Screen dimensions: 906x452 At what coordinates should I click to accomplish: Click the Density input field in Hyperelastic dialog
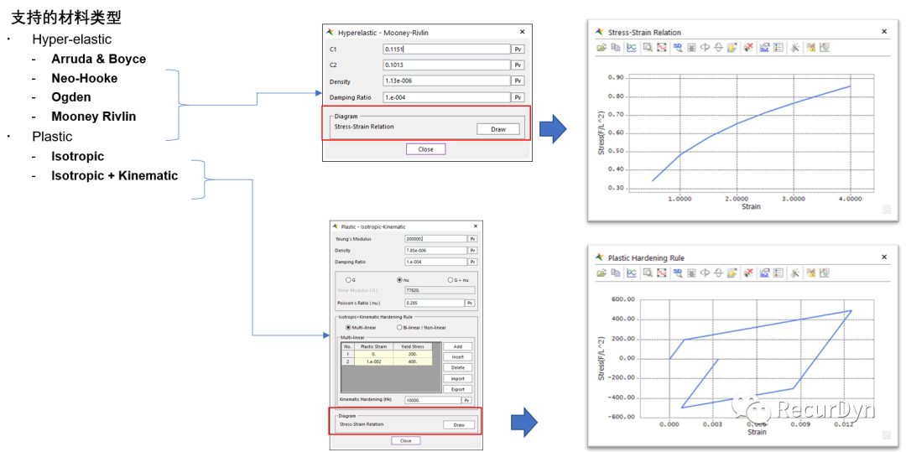point(446,81)
